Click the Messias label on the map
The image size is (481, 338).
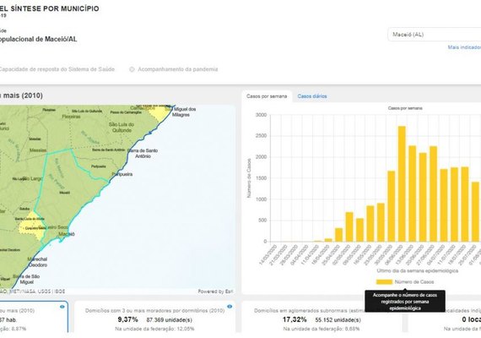pos(38,150)
